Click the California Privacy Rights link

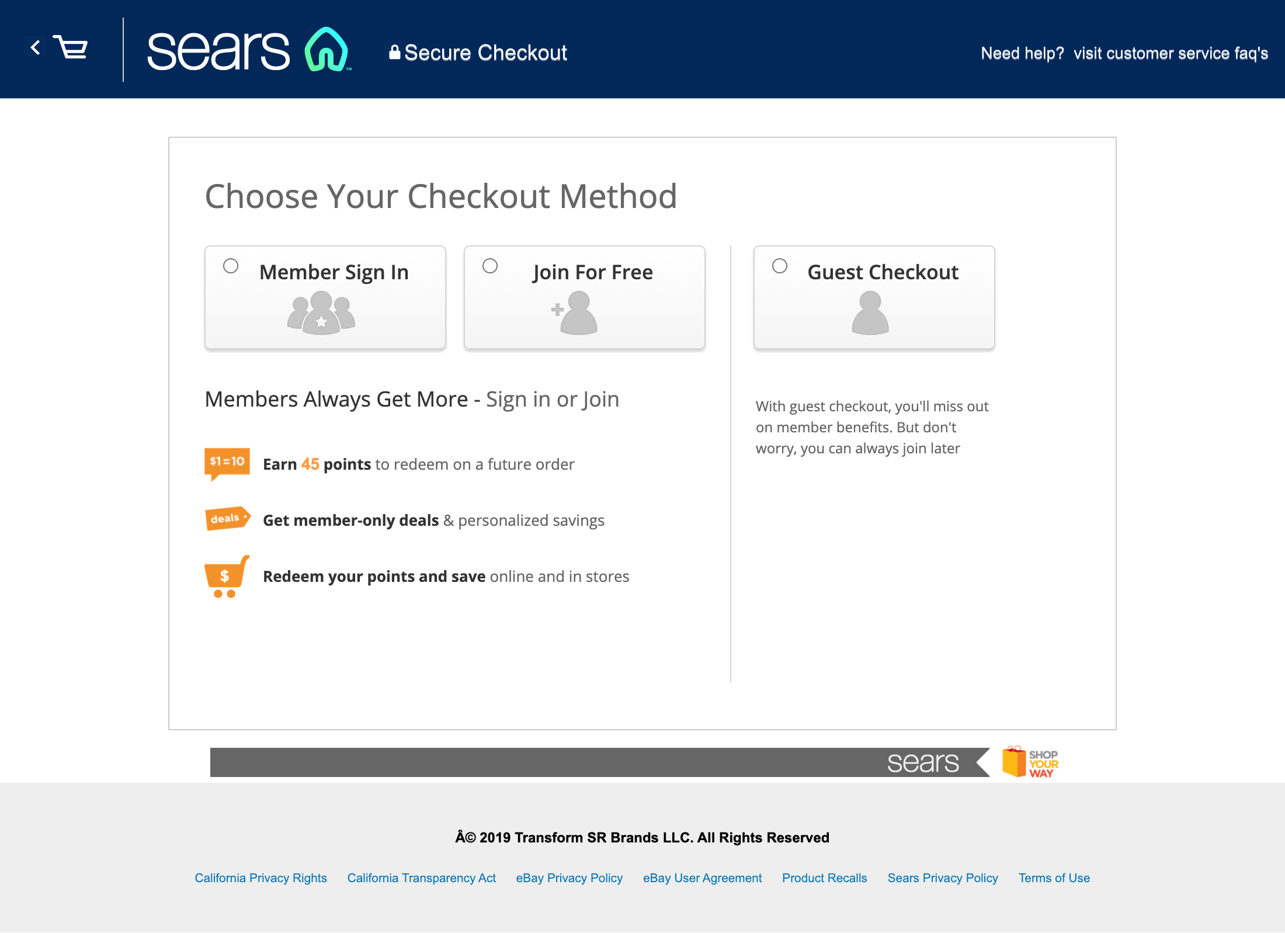261,878
